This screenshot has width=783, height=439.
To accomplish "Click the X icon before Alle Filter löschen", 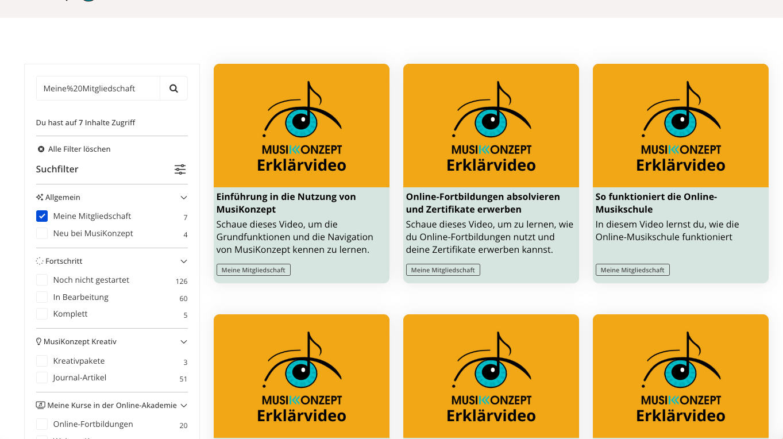I will pos(41,149).
